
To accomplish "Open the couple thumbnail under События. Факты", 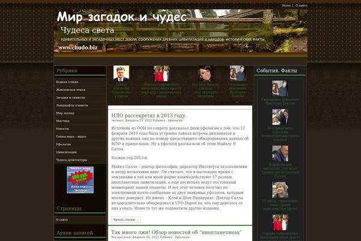I will (280, 89).
